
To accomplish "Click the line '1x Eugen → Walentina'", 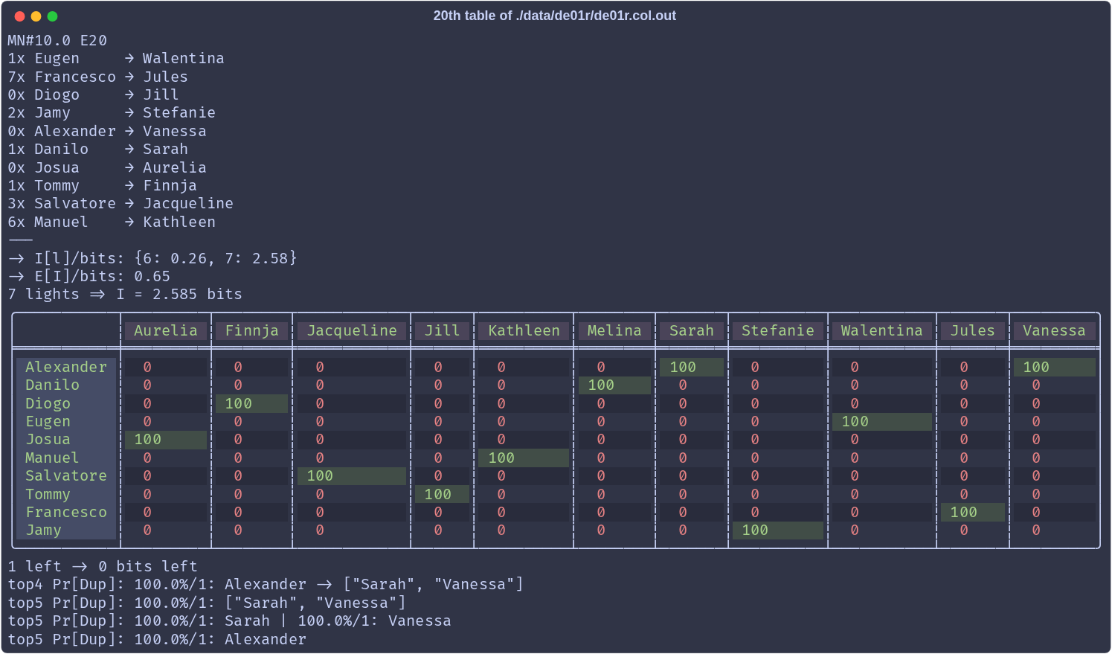I will click(116, 58).
